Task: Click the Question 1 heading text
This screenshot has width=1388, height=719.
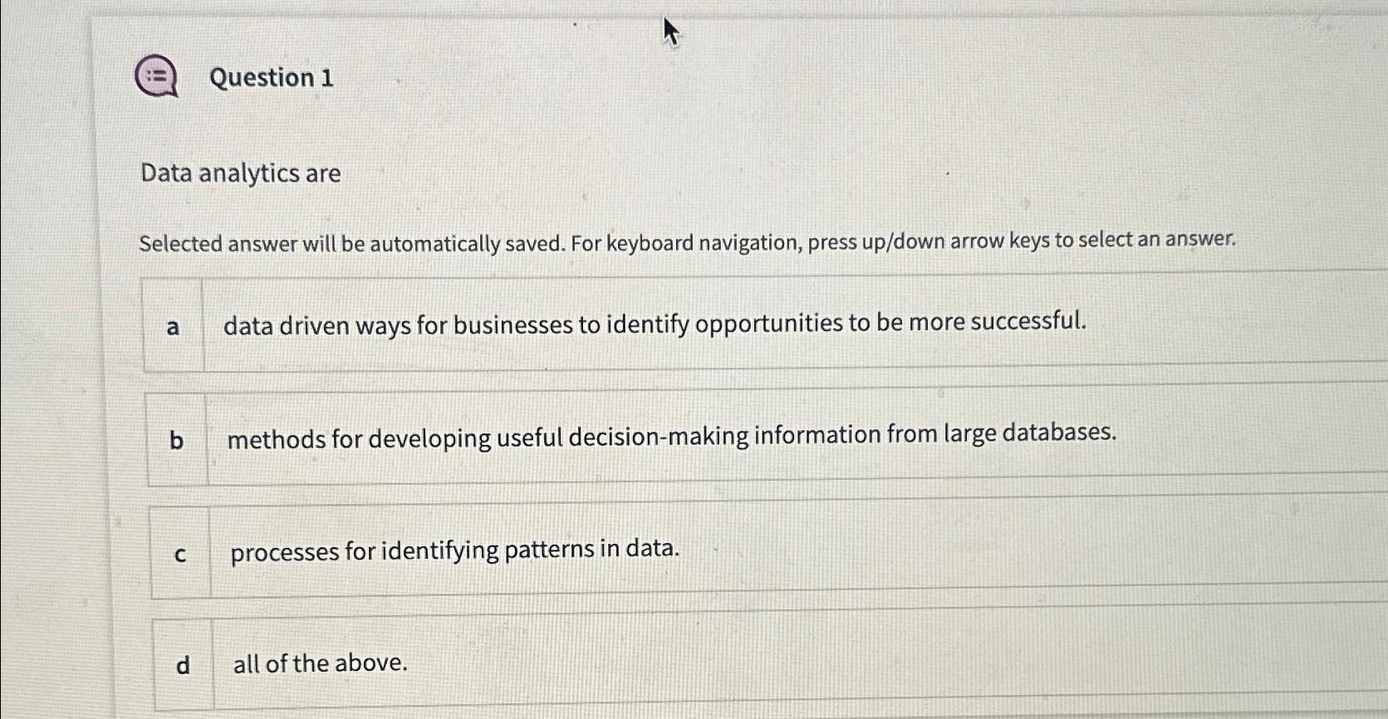Action: (x=272, y=78)
